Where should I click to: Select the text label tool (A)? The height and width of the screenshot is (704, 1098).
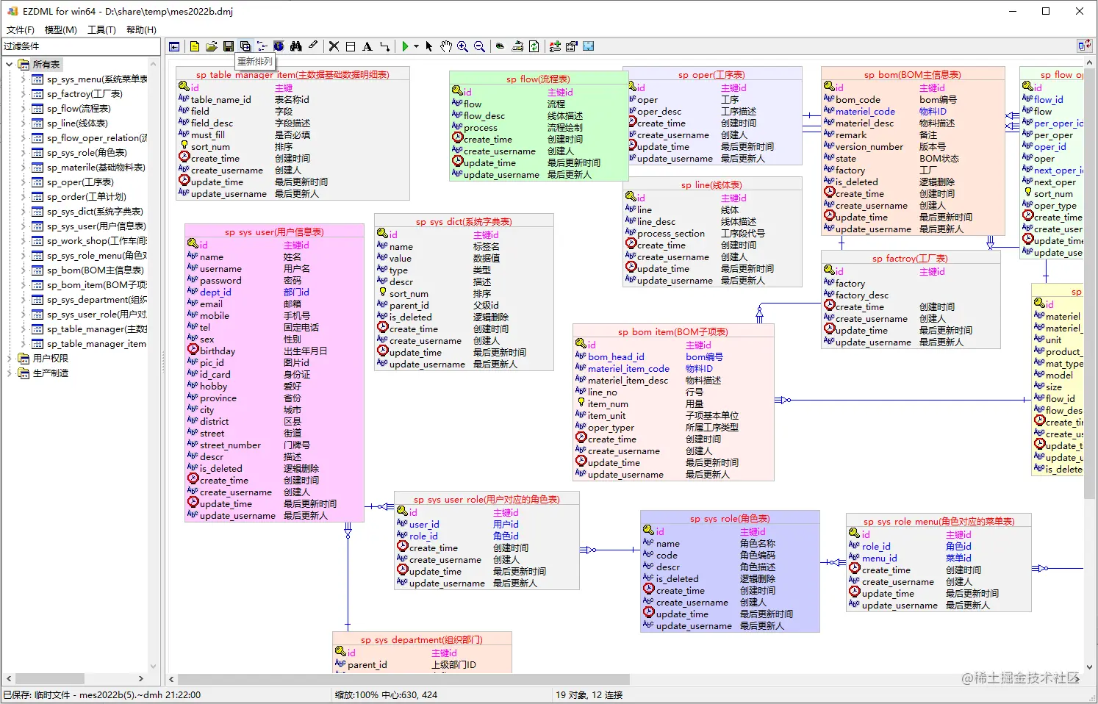tap(367, 46)
